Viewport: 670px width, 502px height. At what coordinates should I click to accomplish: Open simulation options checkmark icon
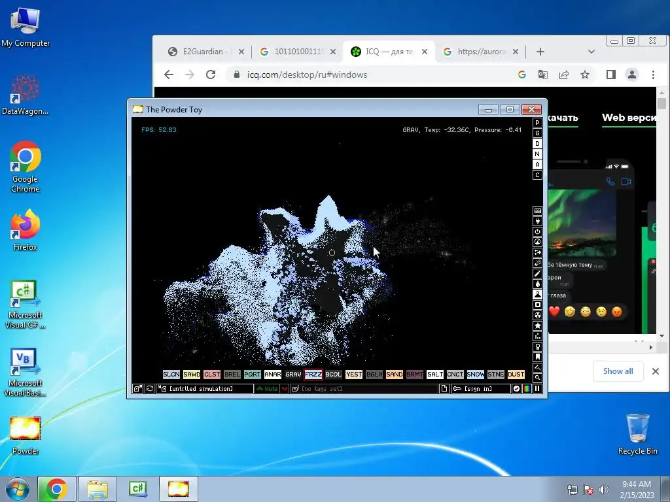pyautogui.click(x=517, y=388)
